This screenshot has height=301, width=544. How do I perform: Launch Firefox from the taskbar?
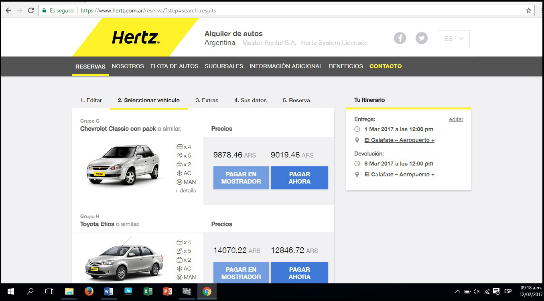[89, 291]
